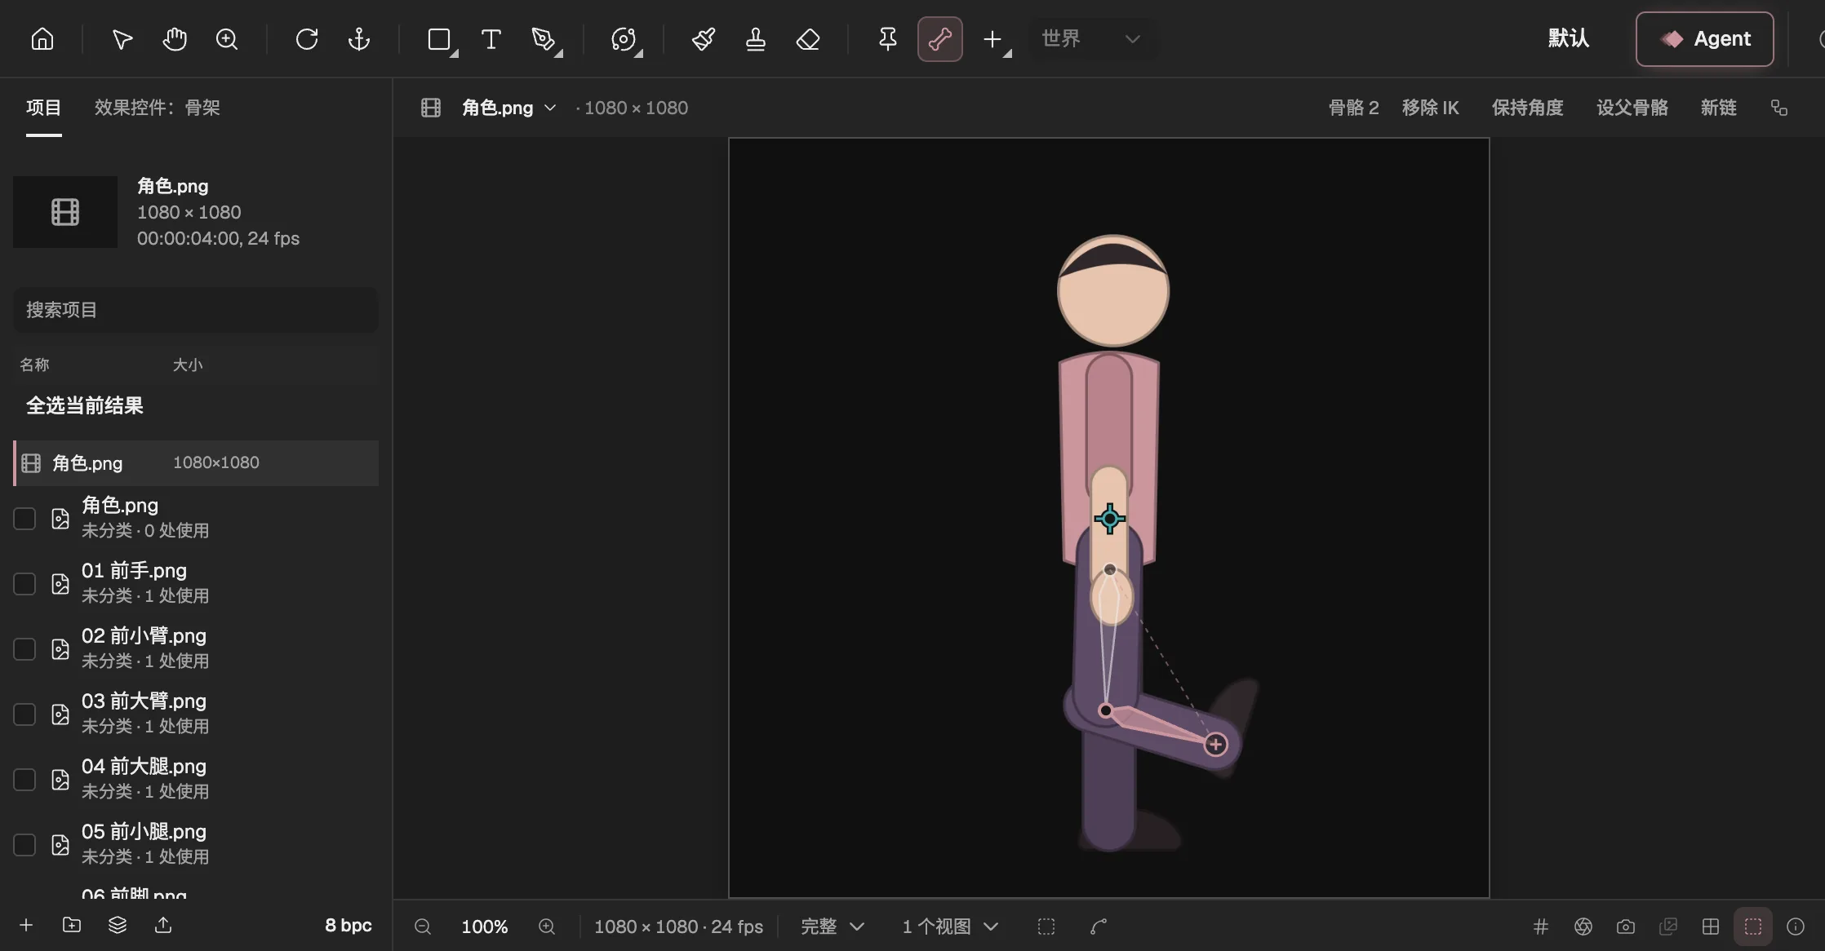Check the box beside 01 前手.png
The width and height of the screenshot is (1825, 951).
(x=24, y=583)
